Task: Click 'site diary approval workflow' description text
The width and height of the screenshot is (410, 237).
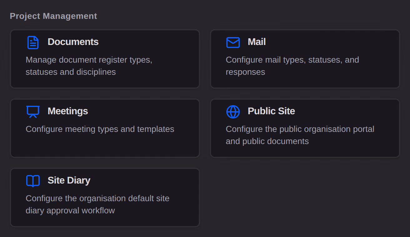Action: pyautogui.click(x=97, y=204)
